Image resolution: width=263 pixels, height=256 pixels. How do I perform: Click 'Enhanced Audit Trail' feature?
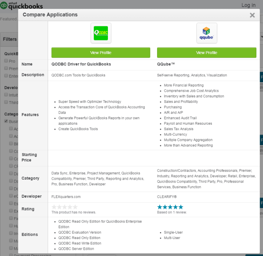pos(180,118)
